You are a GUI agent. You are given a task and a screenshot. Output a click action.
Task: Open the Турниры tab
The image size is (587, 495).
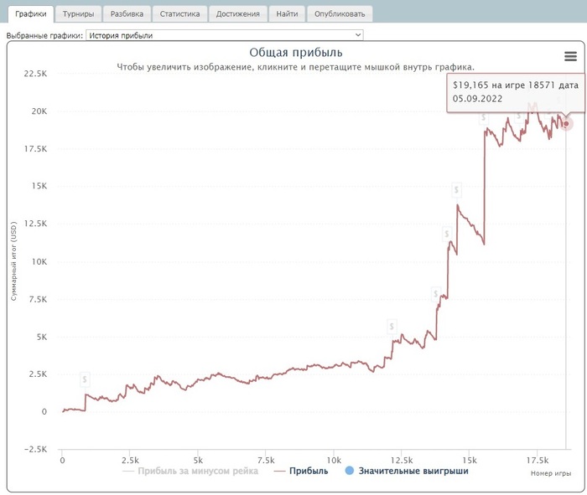pos(78,14)
